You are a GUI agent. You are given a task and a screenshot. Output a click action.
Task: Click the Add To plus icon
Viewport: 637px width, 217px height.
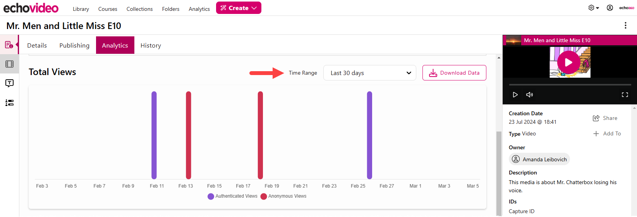[596, 133]
